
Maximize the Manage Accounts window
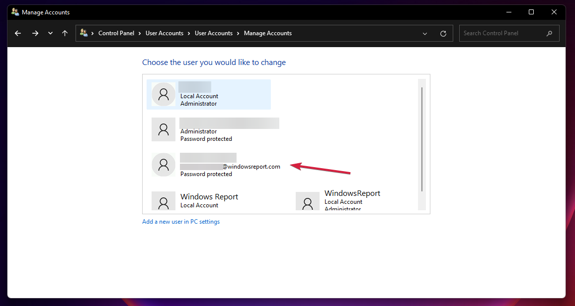(x=531, y=12)
